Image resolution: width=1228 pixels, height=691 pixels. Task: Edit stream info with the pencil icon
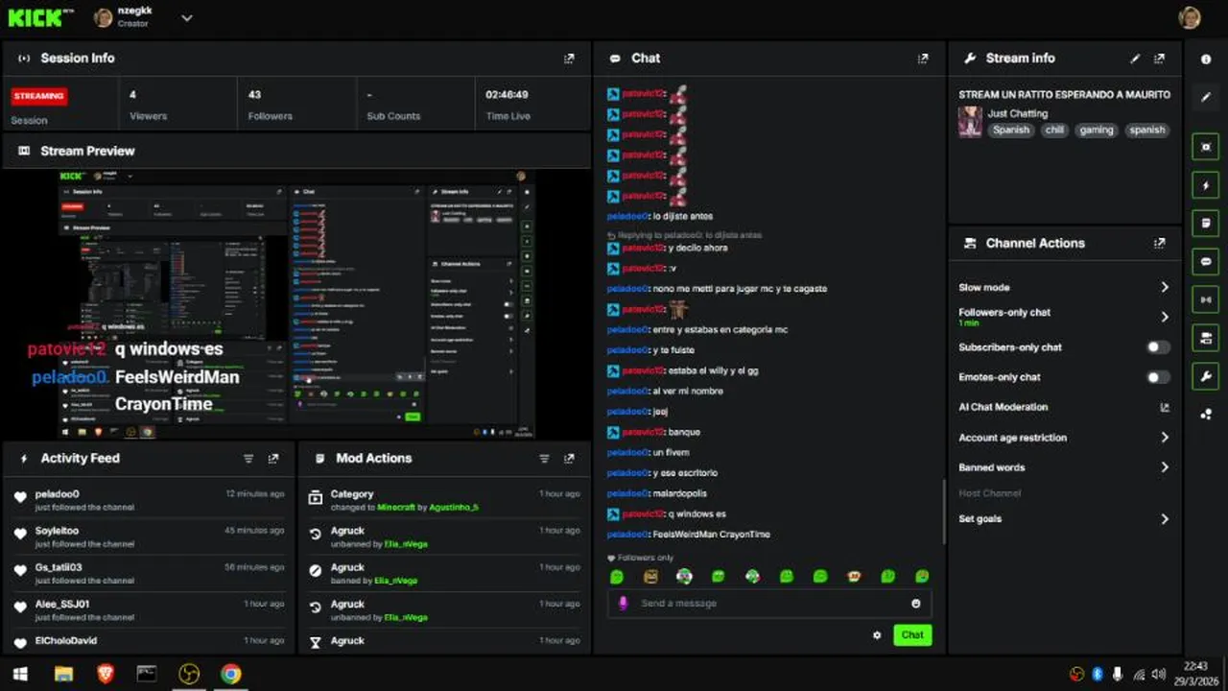1135,59
